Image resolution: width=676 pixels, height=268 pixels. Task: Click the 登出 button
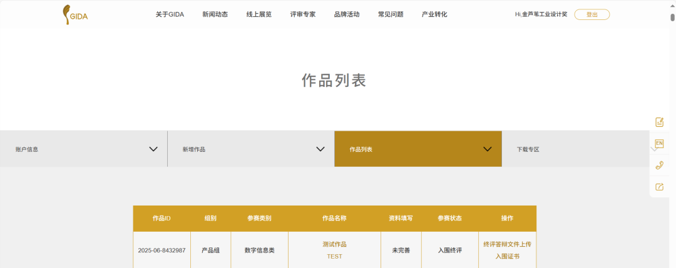click(592, 14)
